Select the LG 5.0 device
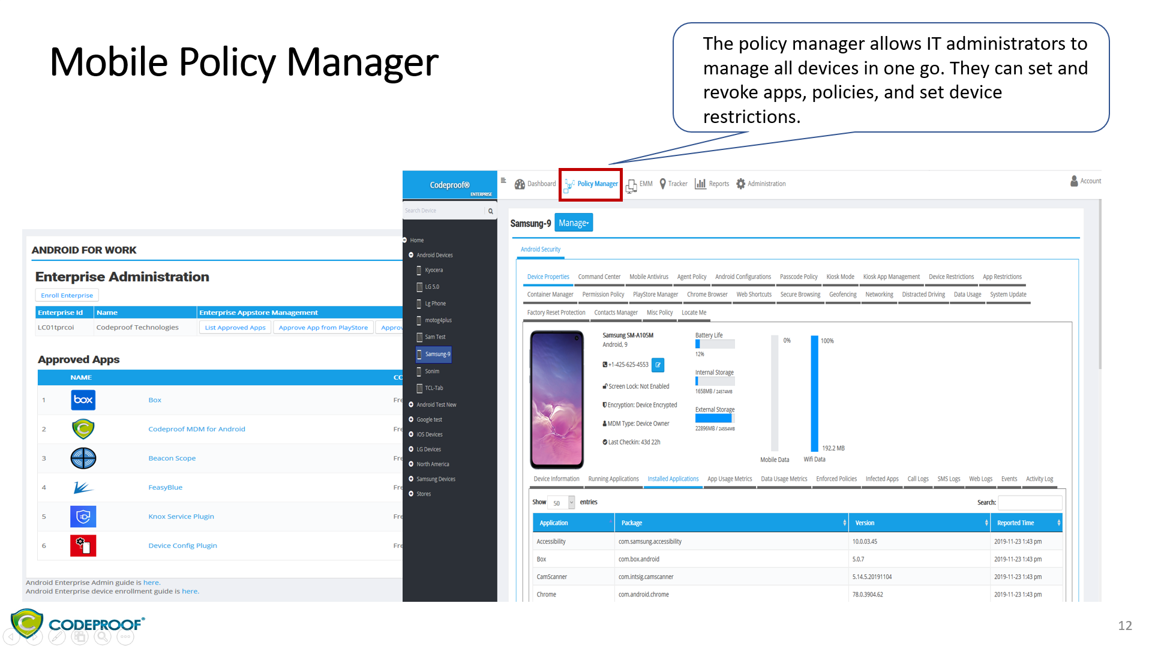 pyautogui.click(x=428, y=287)
